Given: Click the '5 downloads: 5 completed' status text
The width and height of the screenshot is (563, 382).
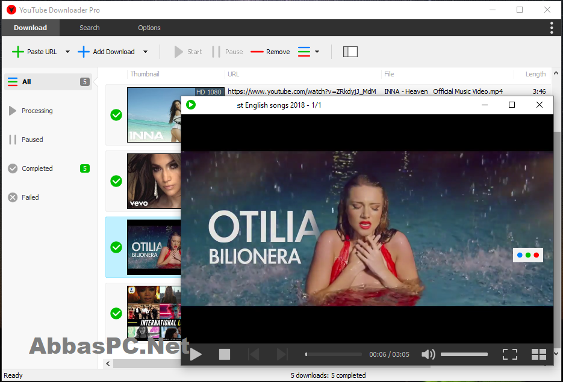Looking at the screenshot, I should point(328,375).
